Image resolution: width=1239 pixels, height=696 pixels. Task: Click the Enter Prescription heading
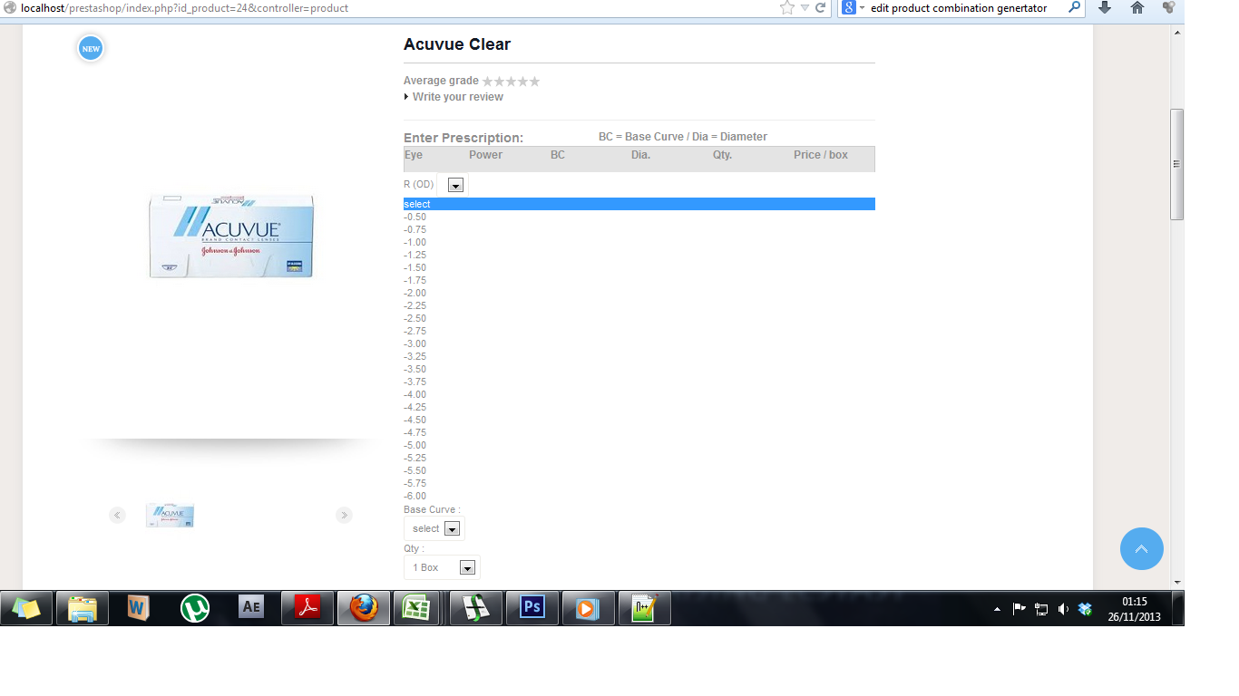463,139
